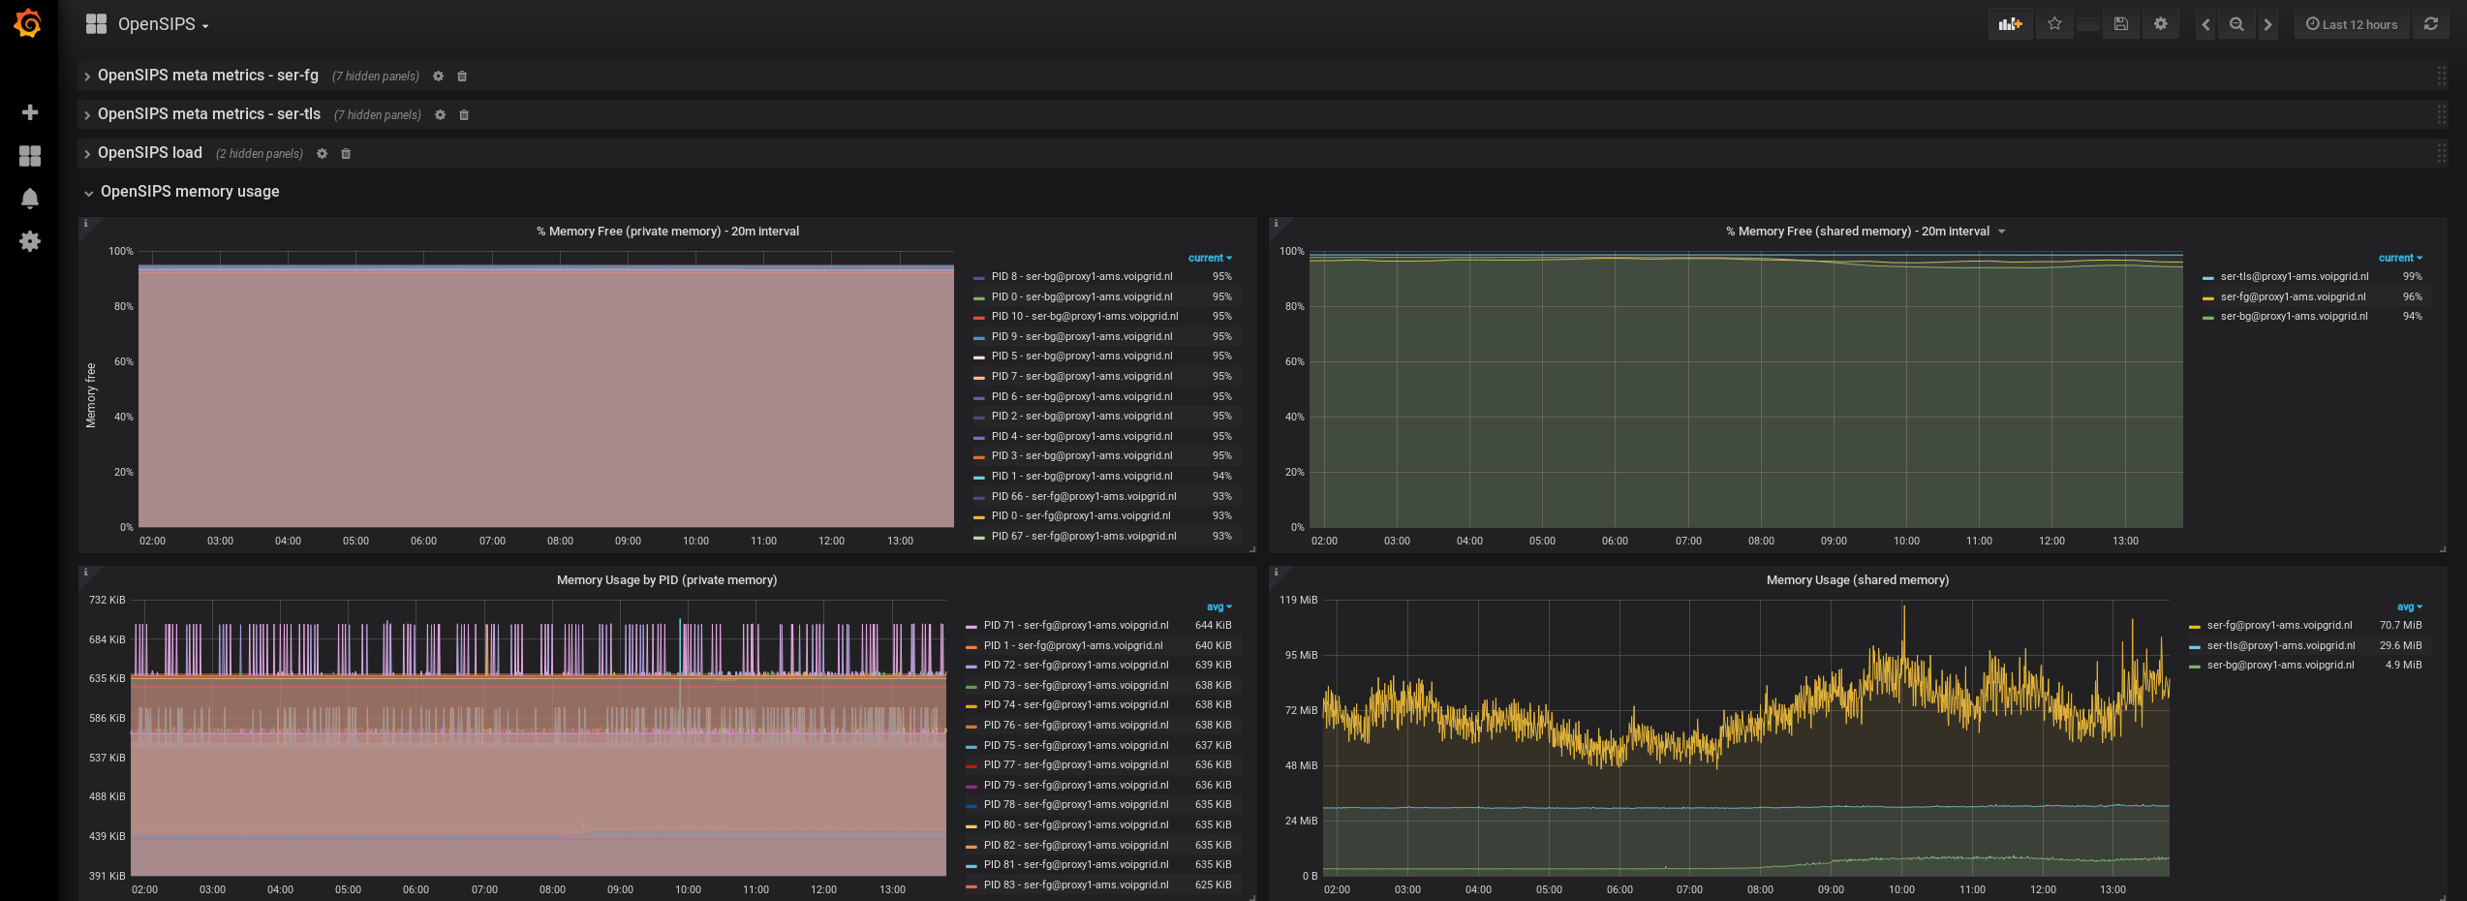Open the Memory Usage by PID panel title menu
The image size is (2467, 901).
click(666, 580)
